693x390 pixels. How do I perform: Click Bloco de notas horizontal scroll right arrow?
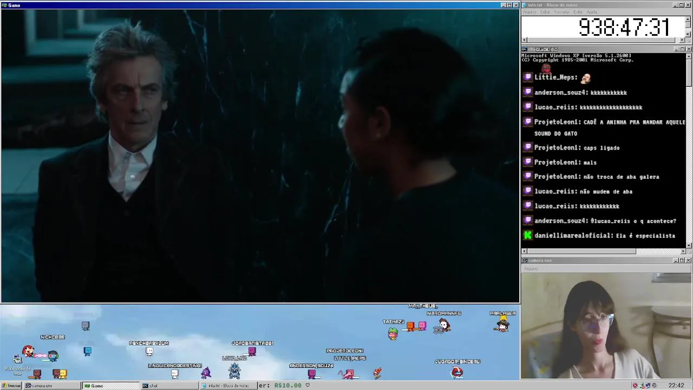[682, 40]
